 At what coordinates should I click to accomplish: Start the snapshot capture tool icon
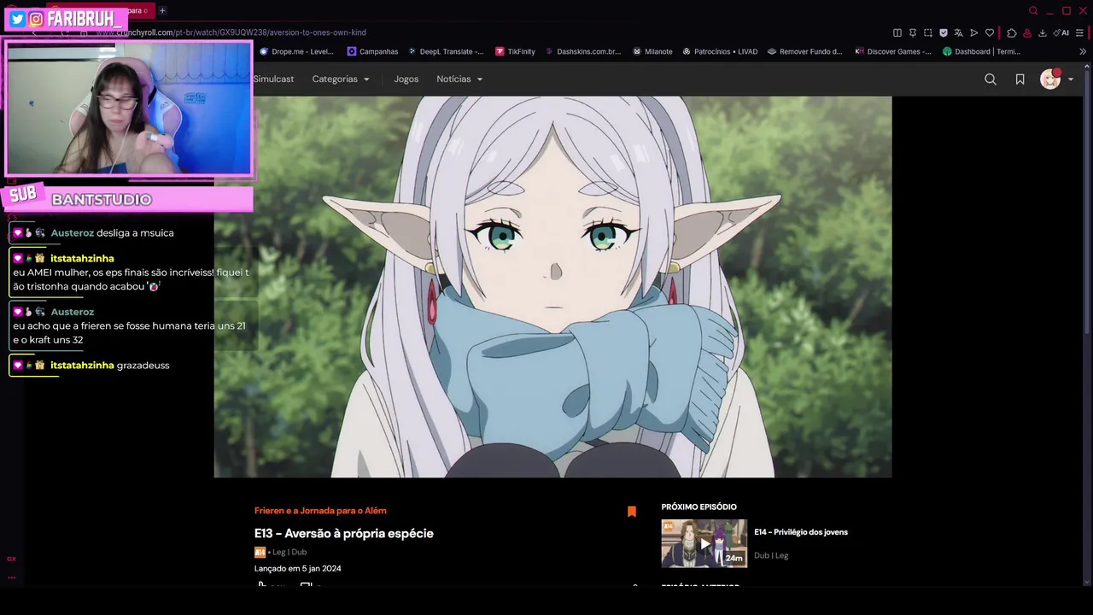coord(928,32)
